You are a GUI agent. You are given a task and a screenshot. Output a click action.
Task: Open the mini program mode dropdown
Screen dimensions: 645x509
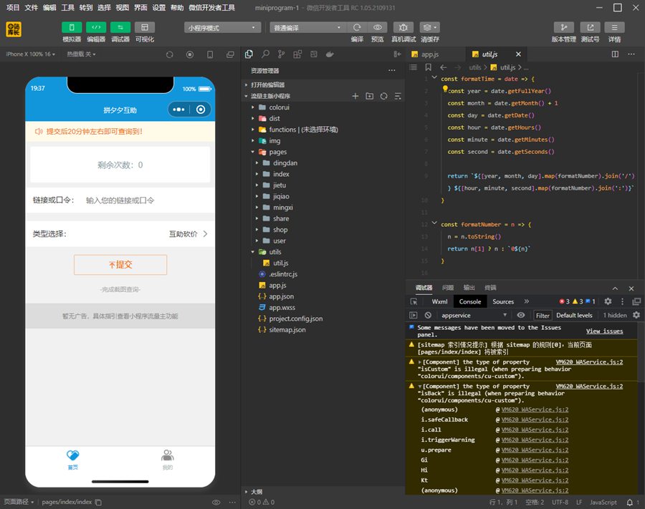pos(223,27)
